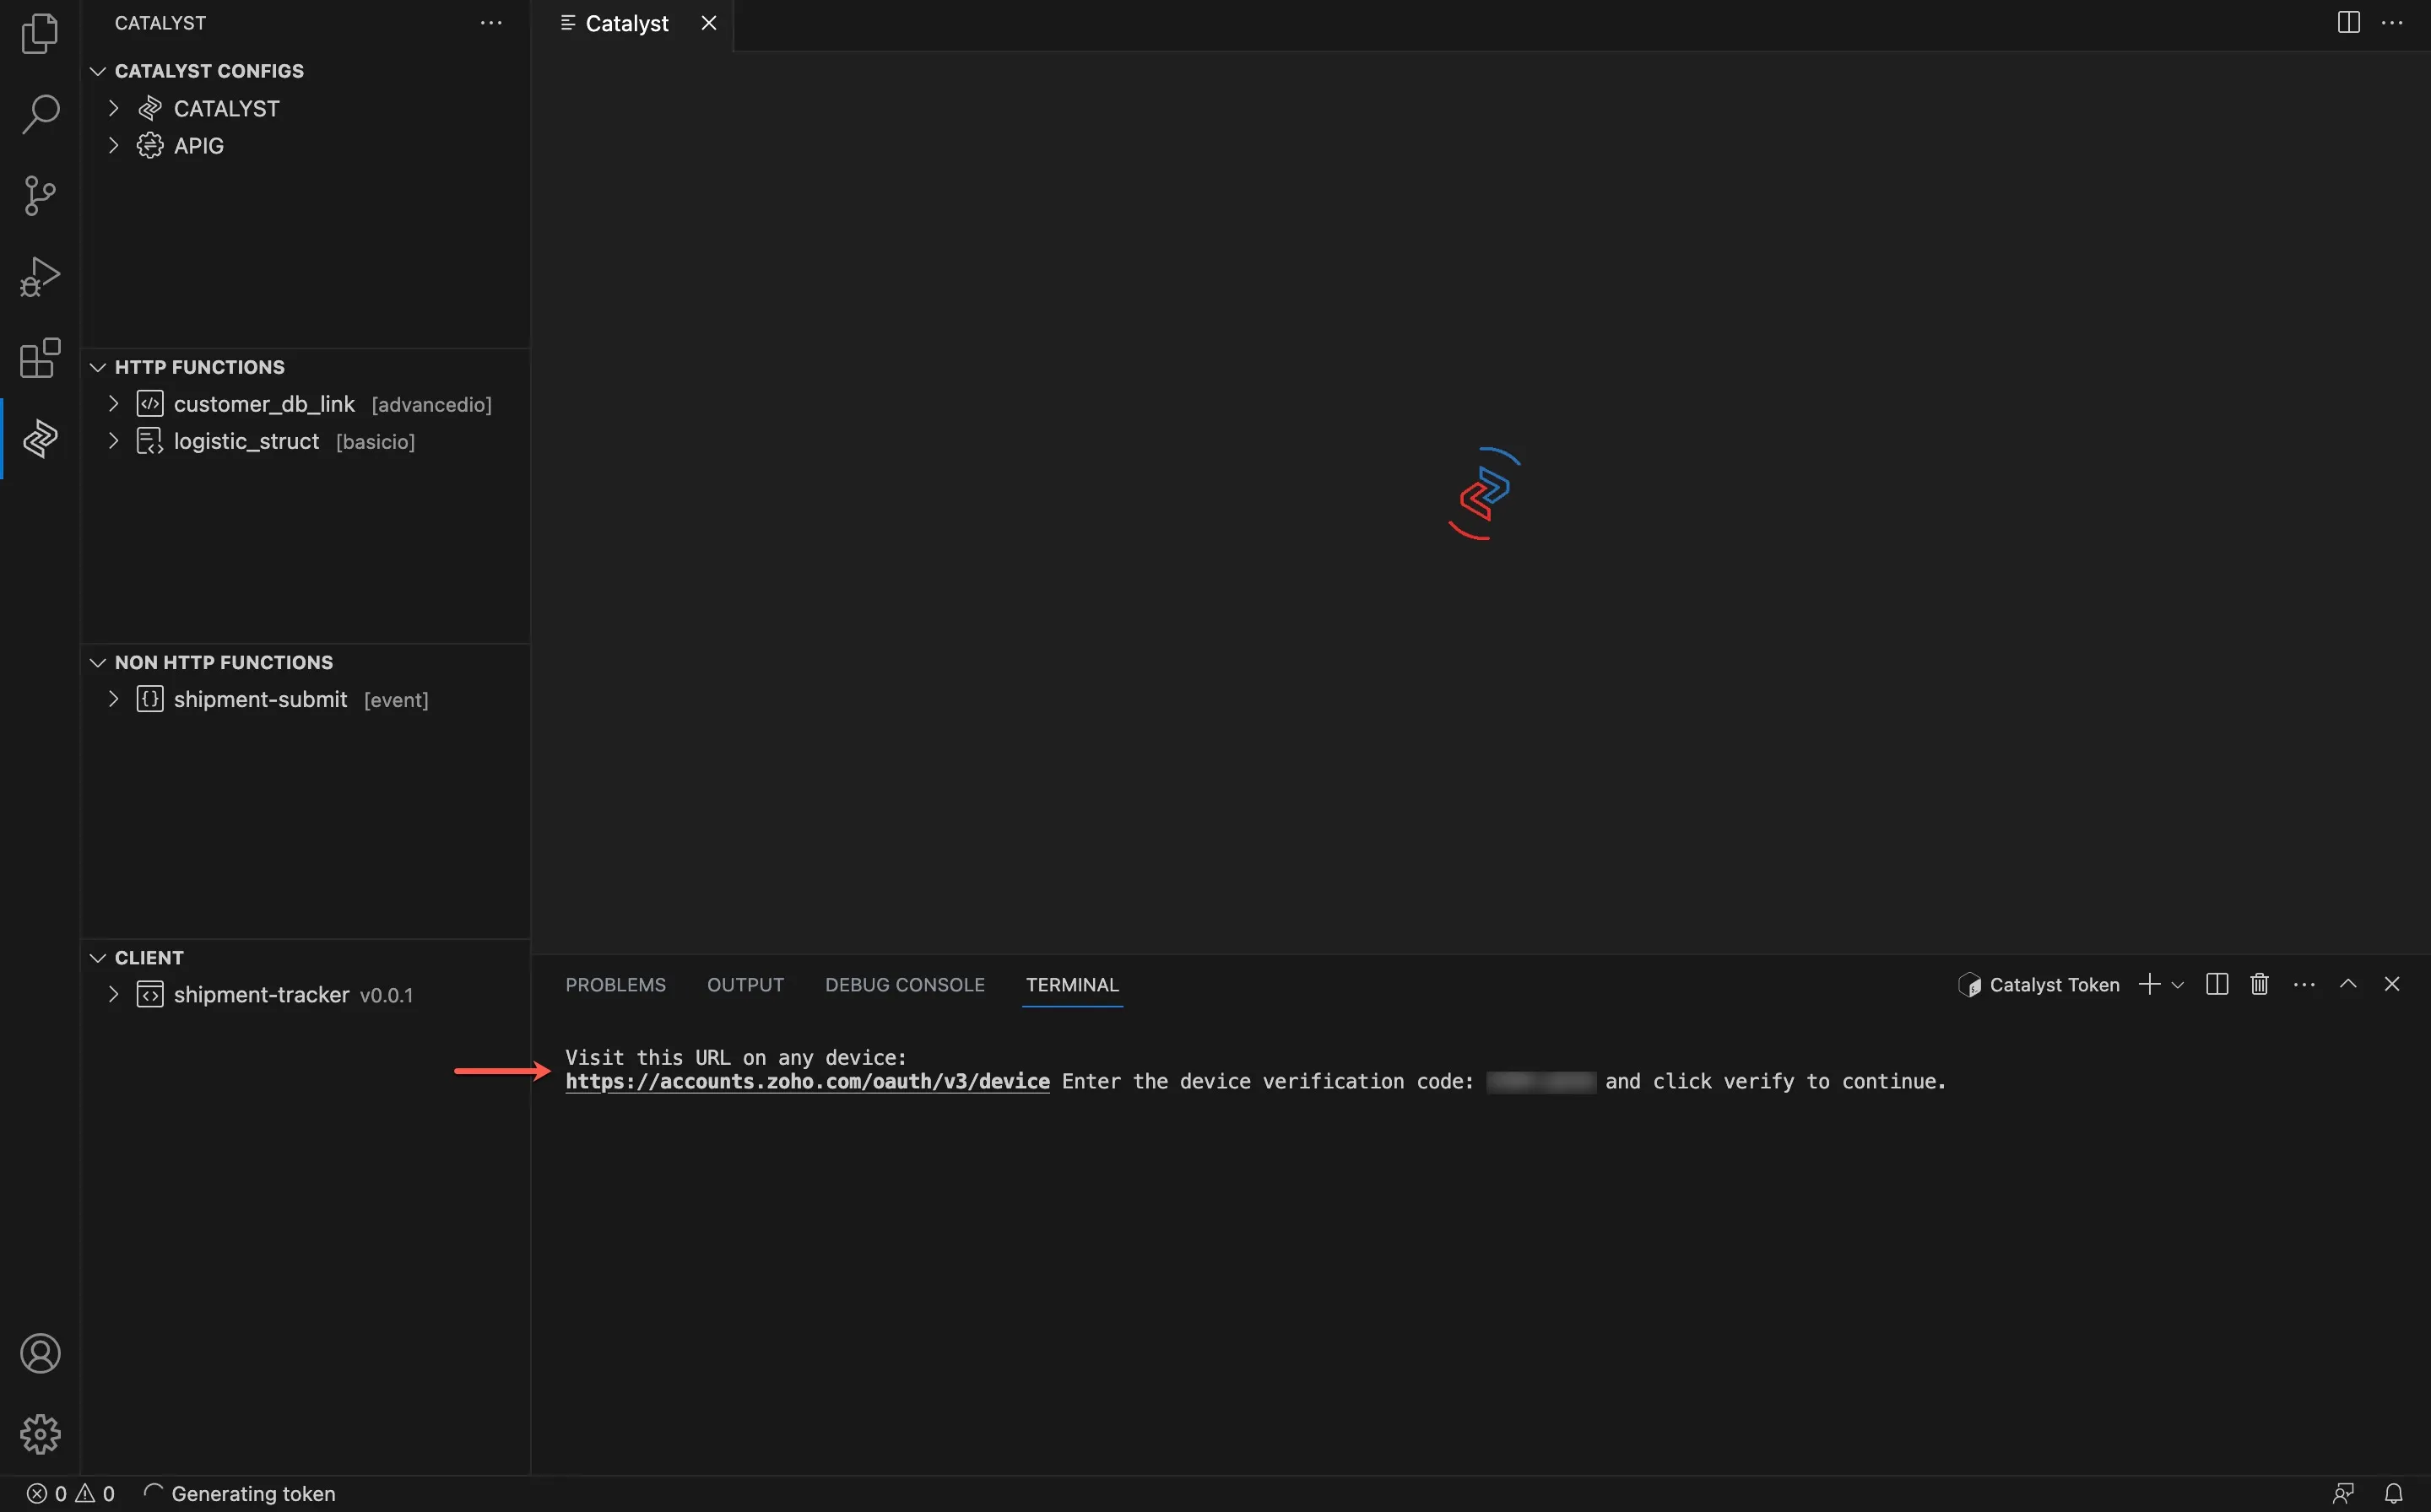Open the Extensions view

pos(40,357)
